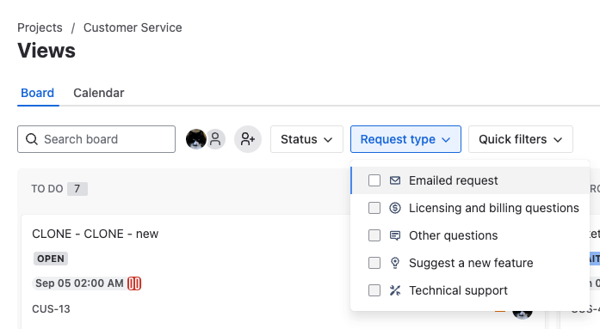Open Customer Service breadcrumb link
The image size is (600, 329).
[x=133, y=27]
